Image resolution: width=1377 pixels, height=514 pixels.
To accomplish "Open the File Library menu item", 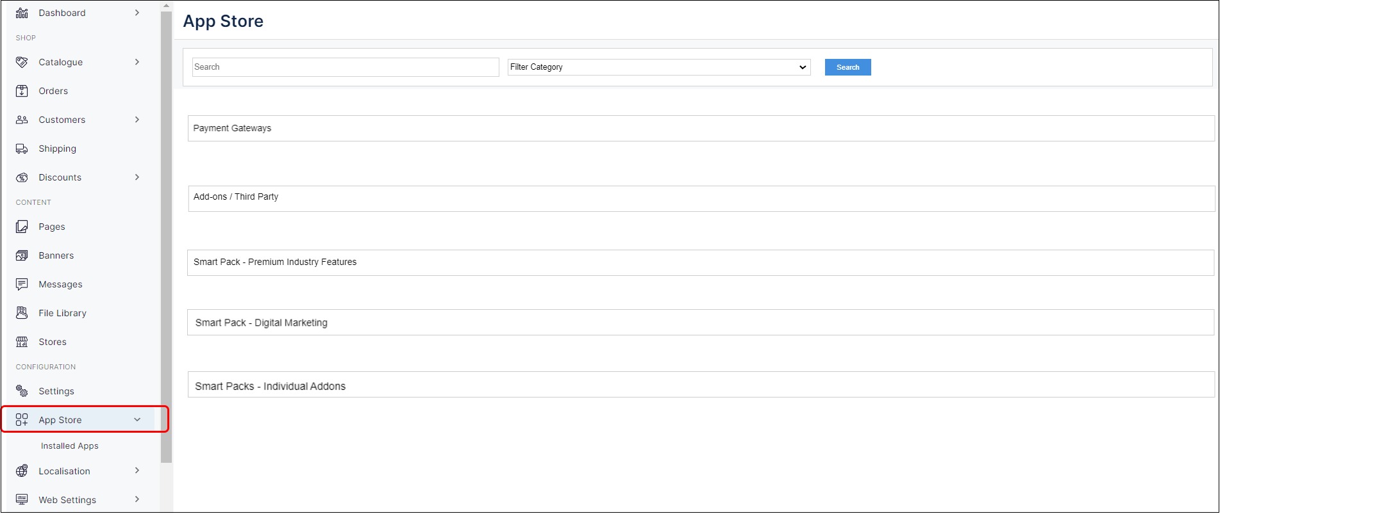I will (x=62, y=313).
